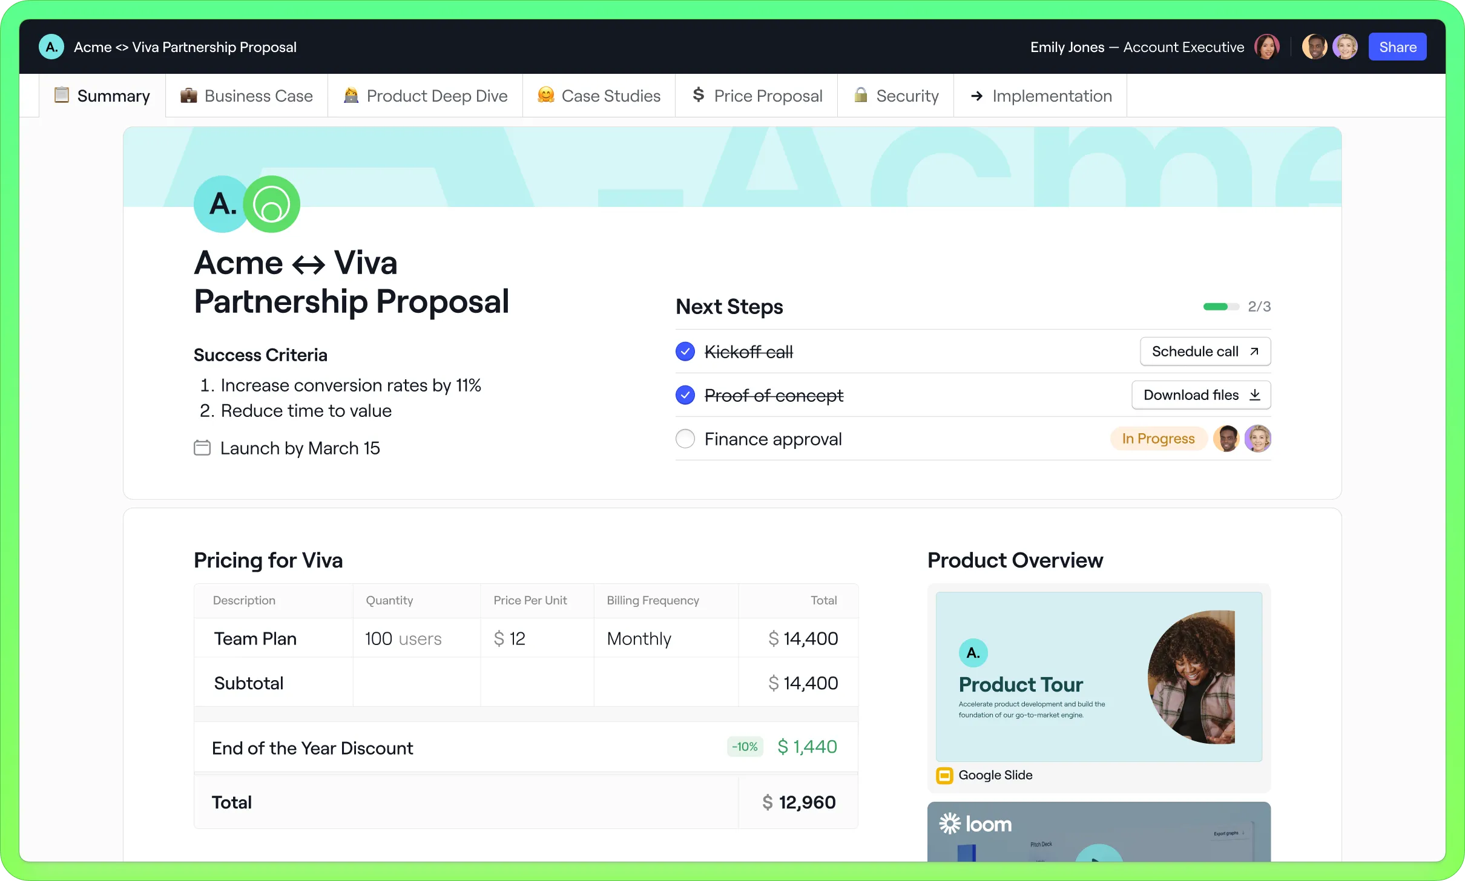Uncheck the Proof of concept checkbox
Viewport: 1465px width, 881px height.
click(x=685, y=395)
